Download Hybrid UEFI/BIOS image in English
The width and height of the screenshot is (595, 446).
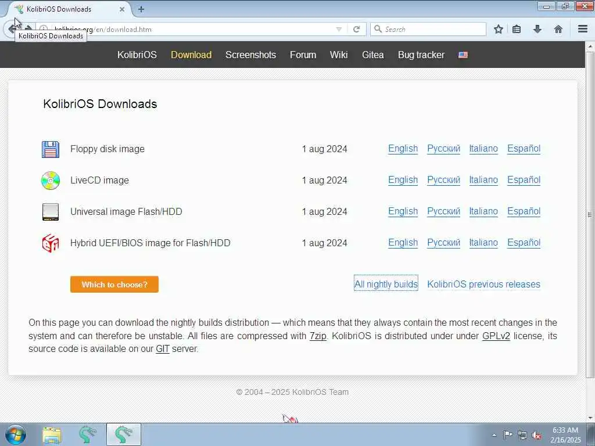[403, 243]
